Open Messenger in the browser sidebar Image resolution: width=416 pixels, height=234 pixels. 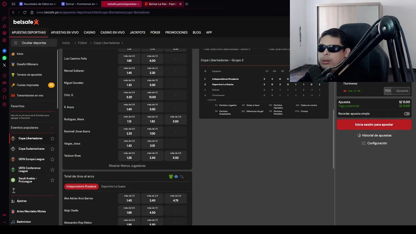point(4,51)
